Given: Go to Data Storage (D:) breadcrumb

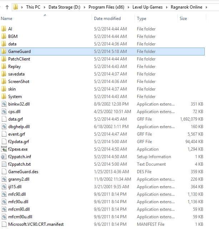Looking at the screenshot, I should [64, 7].
